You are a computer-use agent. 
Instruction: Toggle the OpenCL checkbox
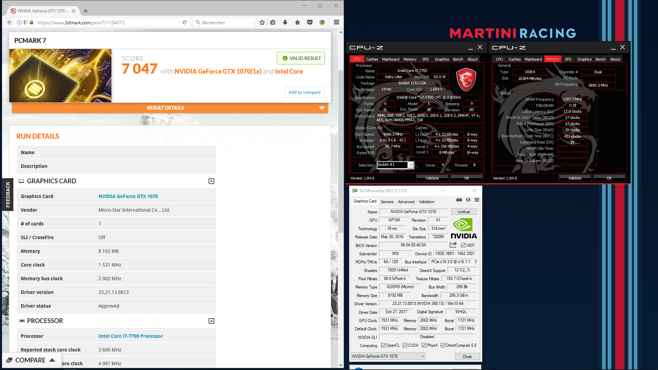pyautogui.click(x=383, y=345)
